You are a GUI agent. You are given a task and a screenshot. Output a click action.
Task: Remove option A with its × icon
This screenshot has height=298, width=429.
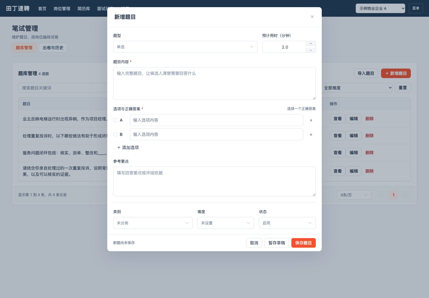tap(311, 120)
